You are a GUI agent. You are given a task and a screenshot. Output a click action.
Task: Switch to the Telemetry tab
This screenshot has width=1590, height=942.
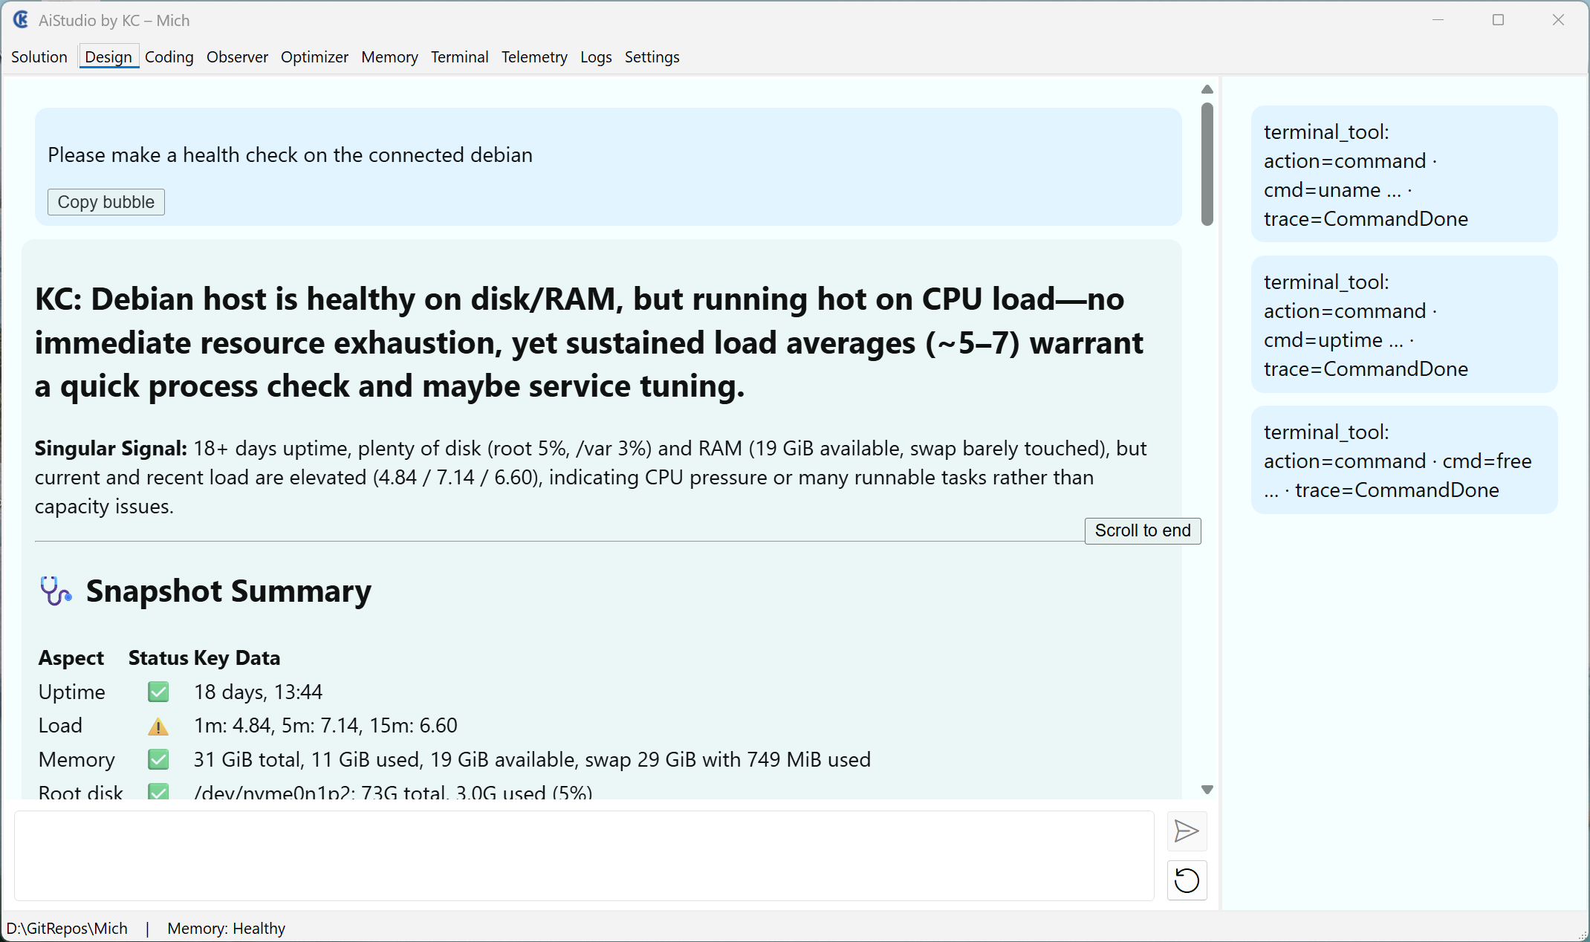pos(534,57)
